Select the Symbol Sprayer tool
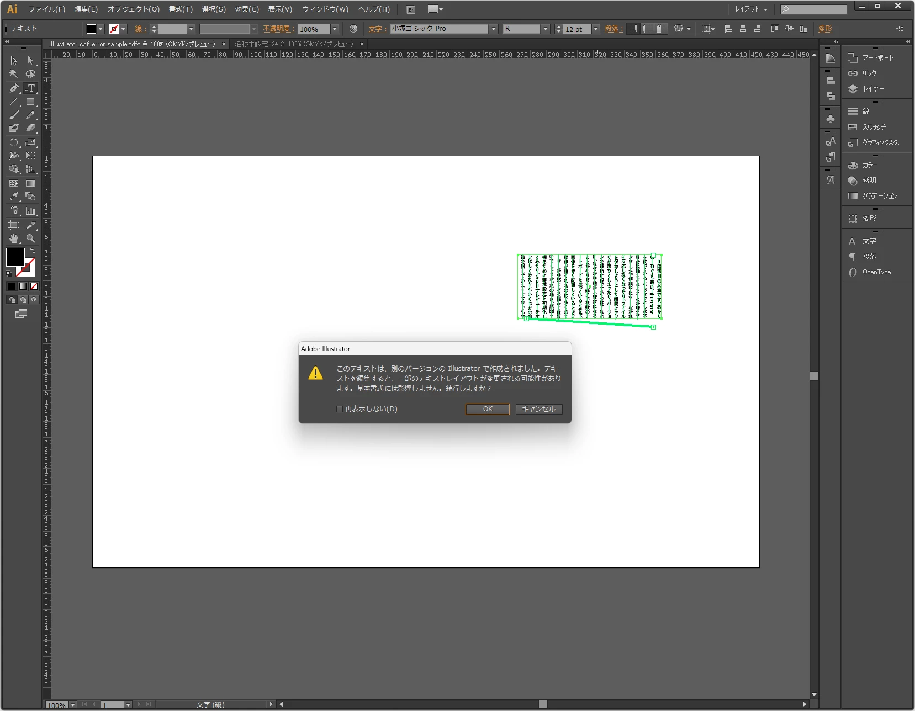Image resolution: width=915 pixels, height=711 pixels. 14,211
